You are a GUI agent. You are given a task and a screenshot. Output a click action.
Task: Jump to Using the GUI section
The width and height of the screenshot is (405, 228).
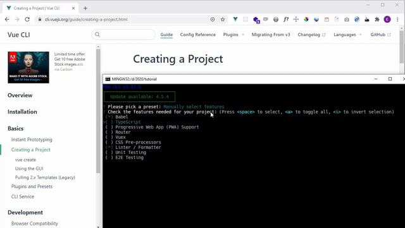pyautogui.click(x=29, y=168)
